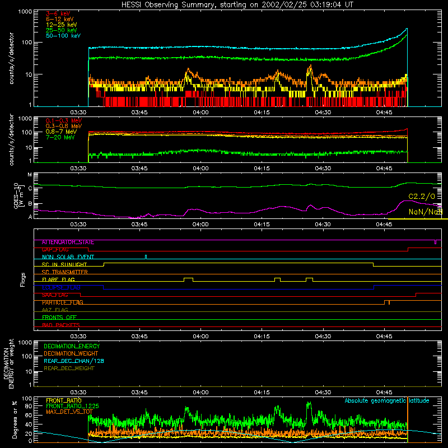This screenshot has height=448, width=448.
Task: Click the Absolute geomagnetic latitude label
Action: click(387, 401)
